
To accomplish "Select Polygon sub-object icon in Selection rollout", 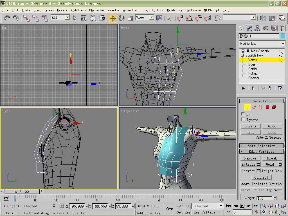I will [x=267, y=107].
